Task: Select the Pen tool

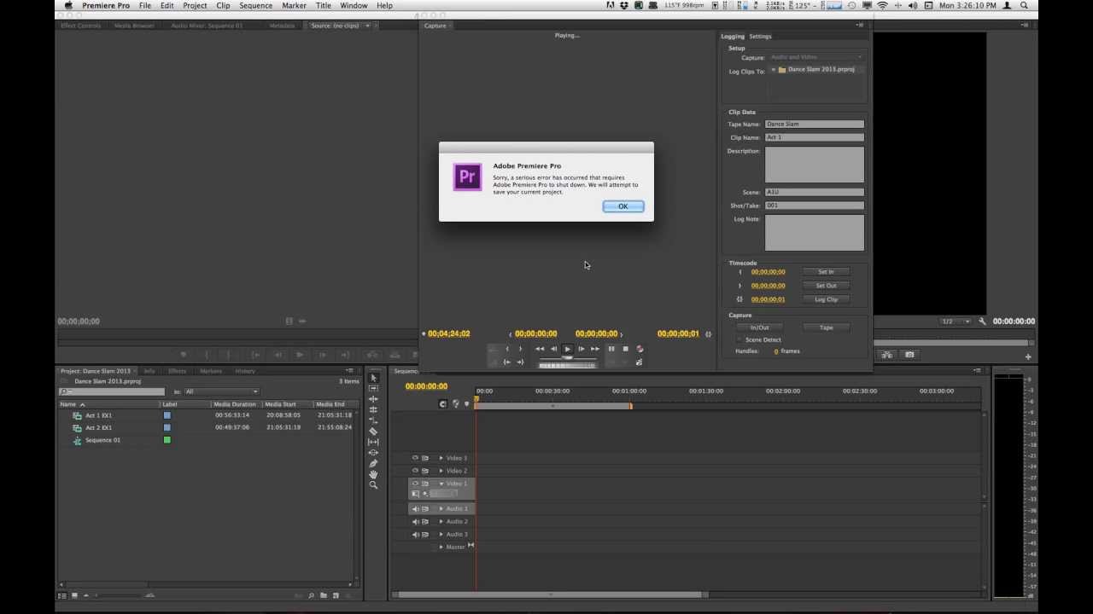Action: 373,464
